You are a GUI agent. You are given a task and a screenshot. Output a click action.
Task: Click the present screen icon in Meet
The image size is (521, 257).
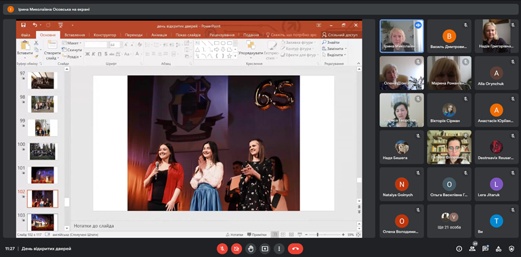click(x=265, y=248)
